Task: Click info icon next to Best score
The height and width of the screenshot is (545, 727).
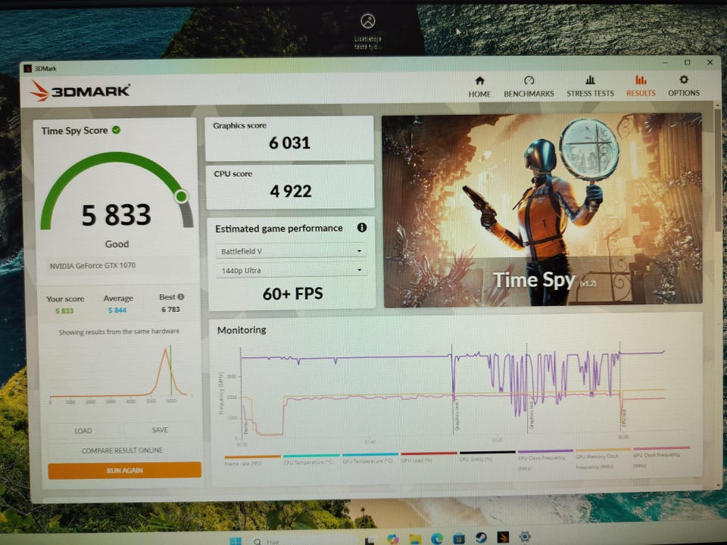Action: click(x=181, y=297)
